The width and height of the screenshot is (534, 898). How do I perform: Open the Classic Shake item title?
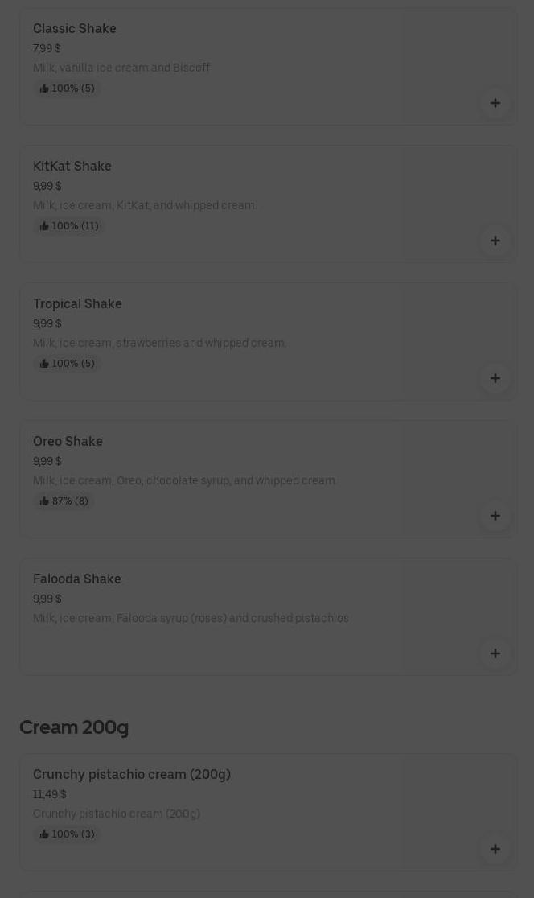pyautogui.click(x=75, y=28)
